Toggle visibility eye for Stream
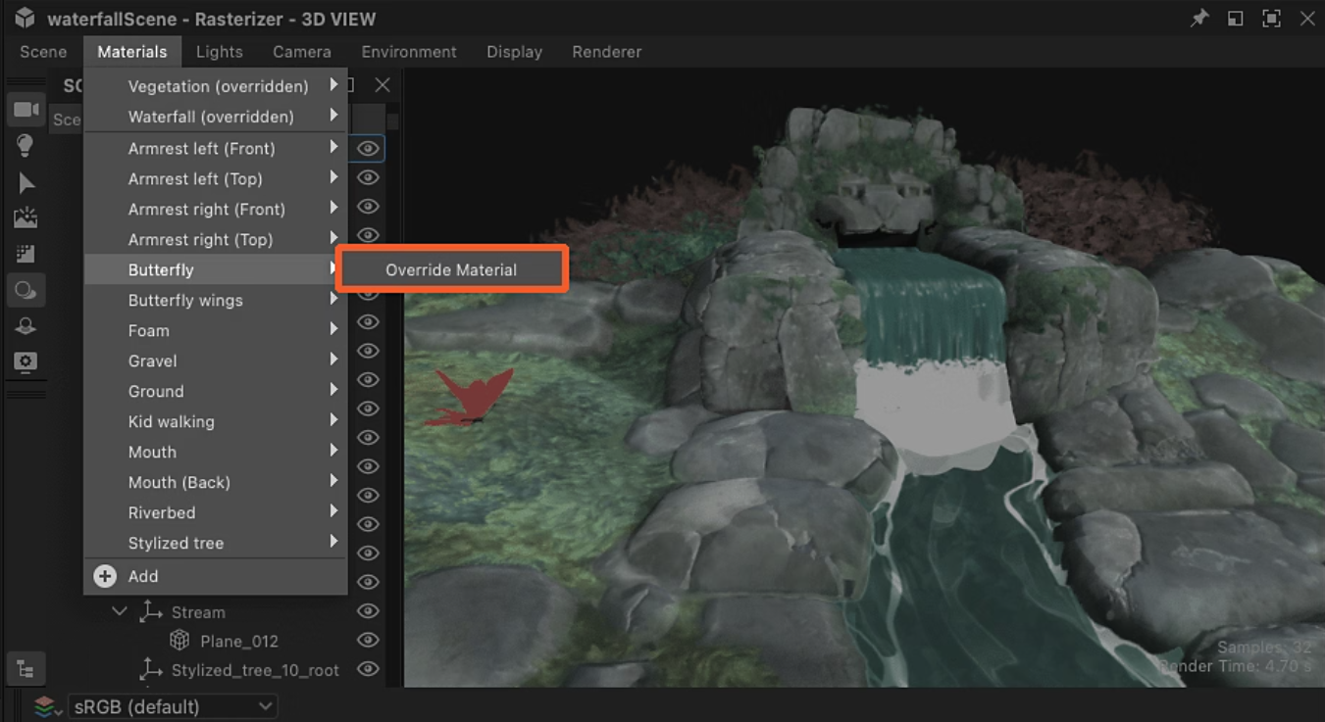1325x722 pixels. pyautogui.click(x=368, y=611)
